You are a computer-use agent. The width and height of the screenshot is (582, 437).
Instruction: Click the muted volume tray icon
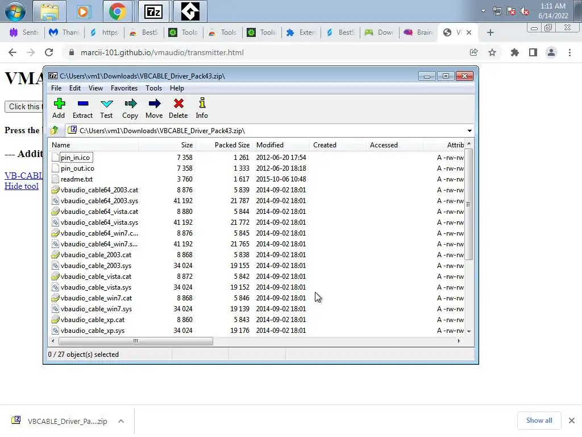pos(525,11)
